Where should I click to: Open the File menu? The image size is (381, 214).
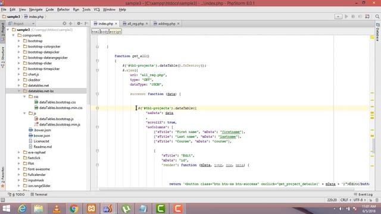point(4,10)
